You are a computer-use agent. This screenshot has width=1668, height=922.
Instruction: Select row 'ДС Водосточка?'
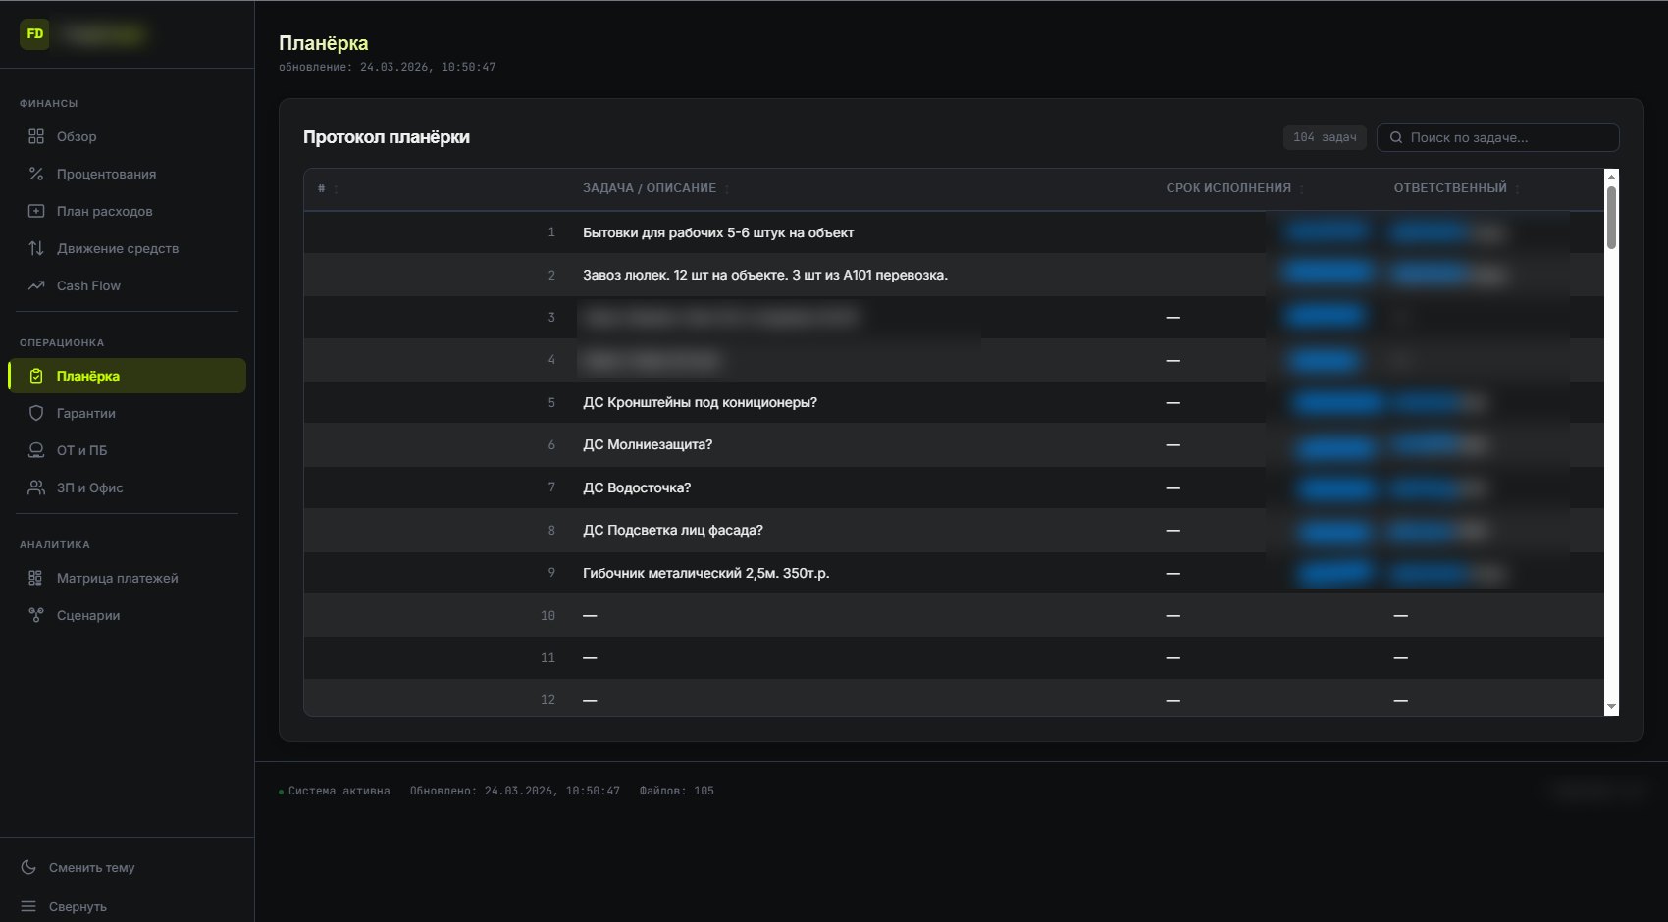[954, 487]
